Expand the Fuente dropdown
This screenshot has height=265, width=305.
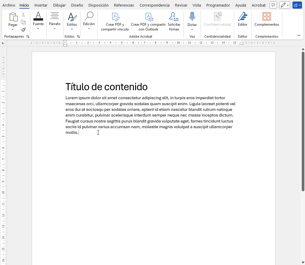pos(38,29)
